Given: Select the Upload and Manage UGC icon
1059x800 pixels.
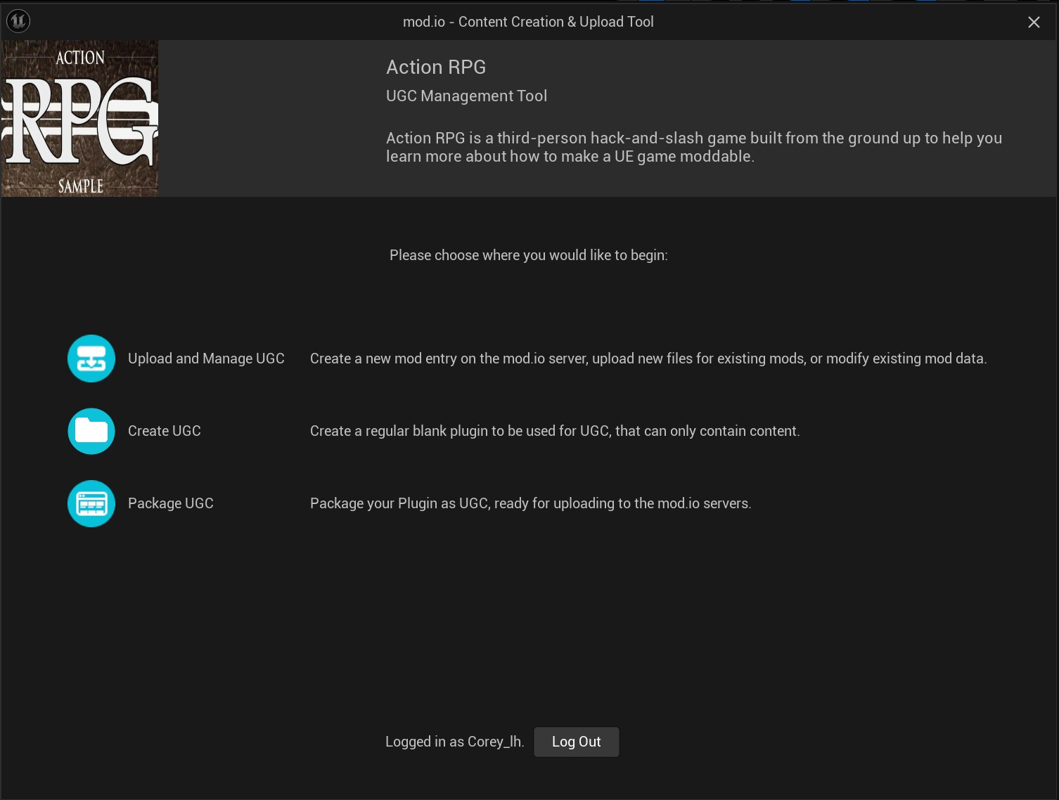Looking at the screenshot, I should 91,359.
